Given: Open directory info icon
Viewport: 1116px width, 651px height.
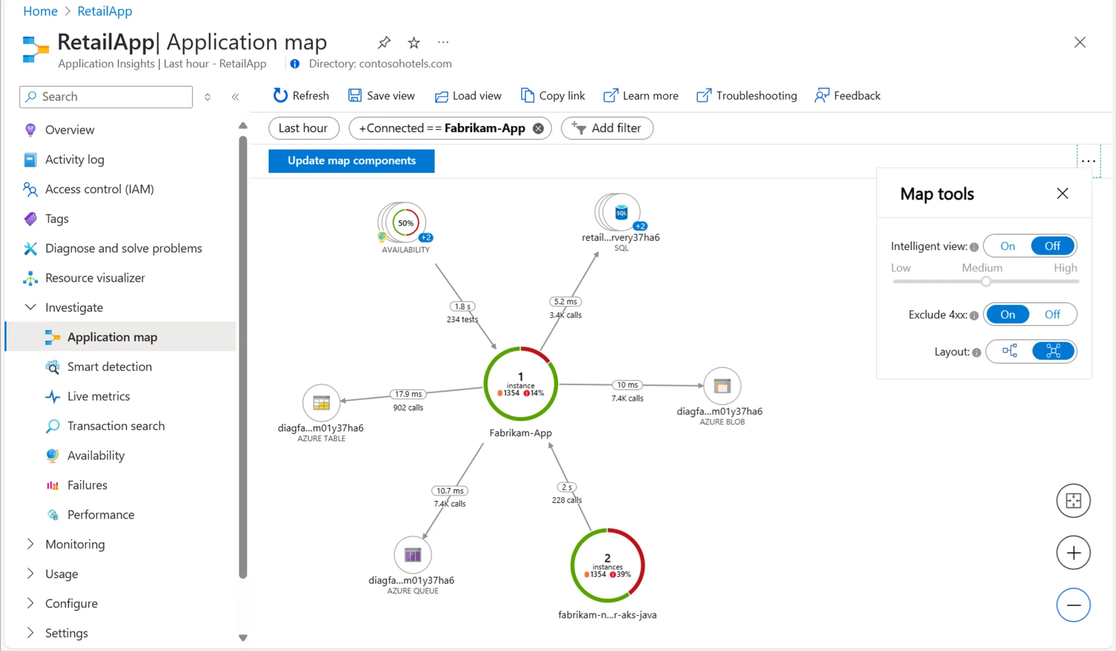Looking at the screenshot, I should (x=295, y=64).
